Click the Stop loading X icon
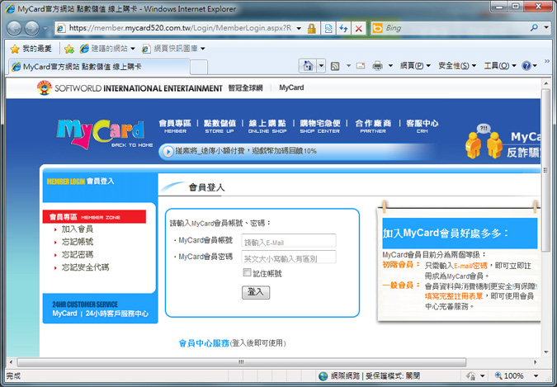Screen dimensions: 557x387 tap(358, 28)
